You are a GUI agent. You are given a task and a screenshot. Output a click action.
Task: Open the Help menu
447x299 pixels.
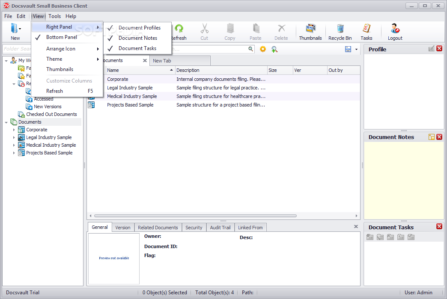coord(71,16)
